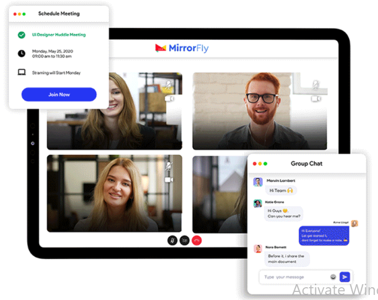Click the Group Chat title
378x300 pixels.
(x=306, y=163)
